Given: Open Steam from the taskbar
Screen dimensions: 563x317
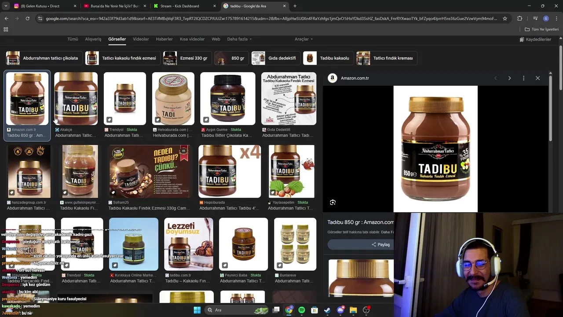Looking at the screenshot, I should [327, 310].
